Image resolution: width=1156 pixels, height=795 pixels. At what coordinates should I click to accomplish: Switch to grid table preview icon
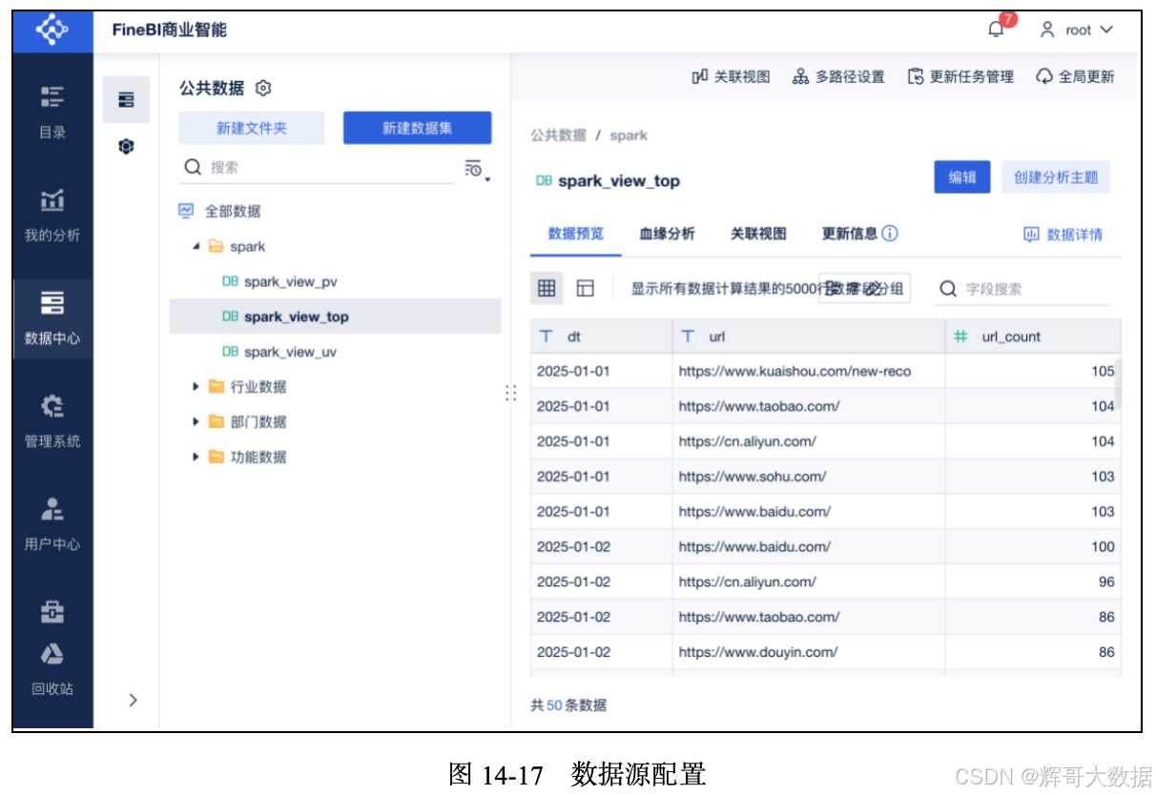tap(547, 288)
